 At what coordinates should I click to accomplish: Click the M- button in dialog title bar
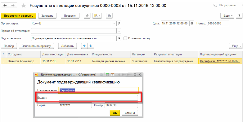coord(128,75)
